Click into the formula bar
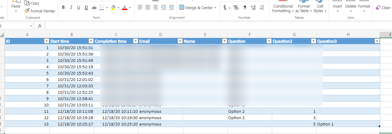The image size is (392, 134). coord(218,26)
